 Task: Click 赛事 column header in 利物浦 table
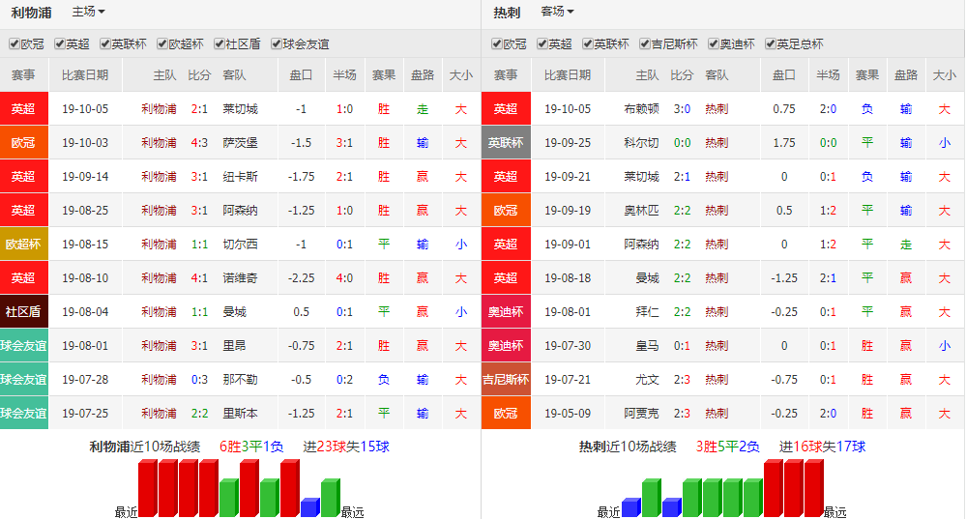[23, 75]
